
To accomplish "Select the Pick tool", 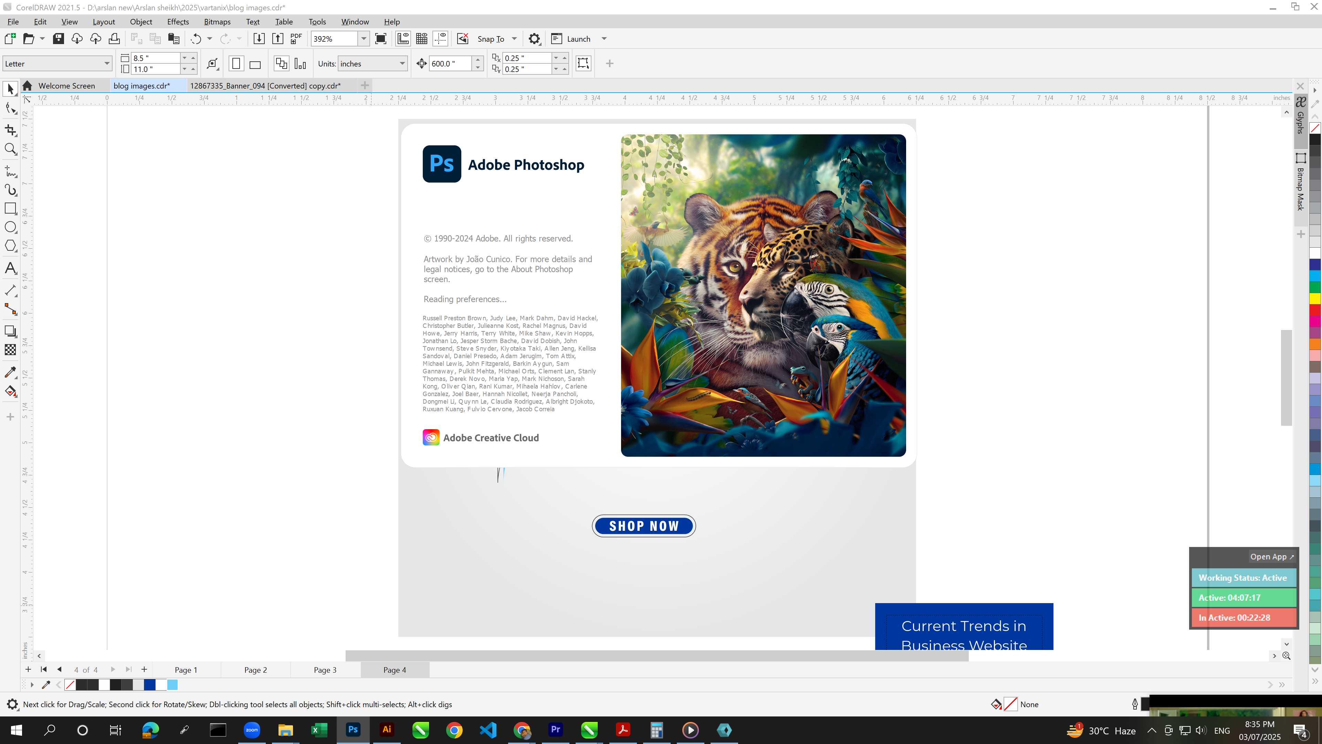I will pyautogui.click(x=10, y=89).
